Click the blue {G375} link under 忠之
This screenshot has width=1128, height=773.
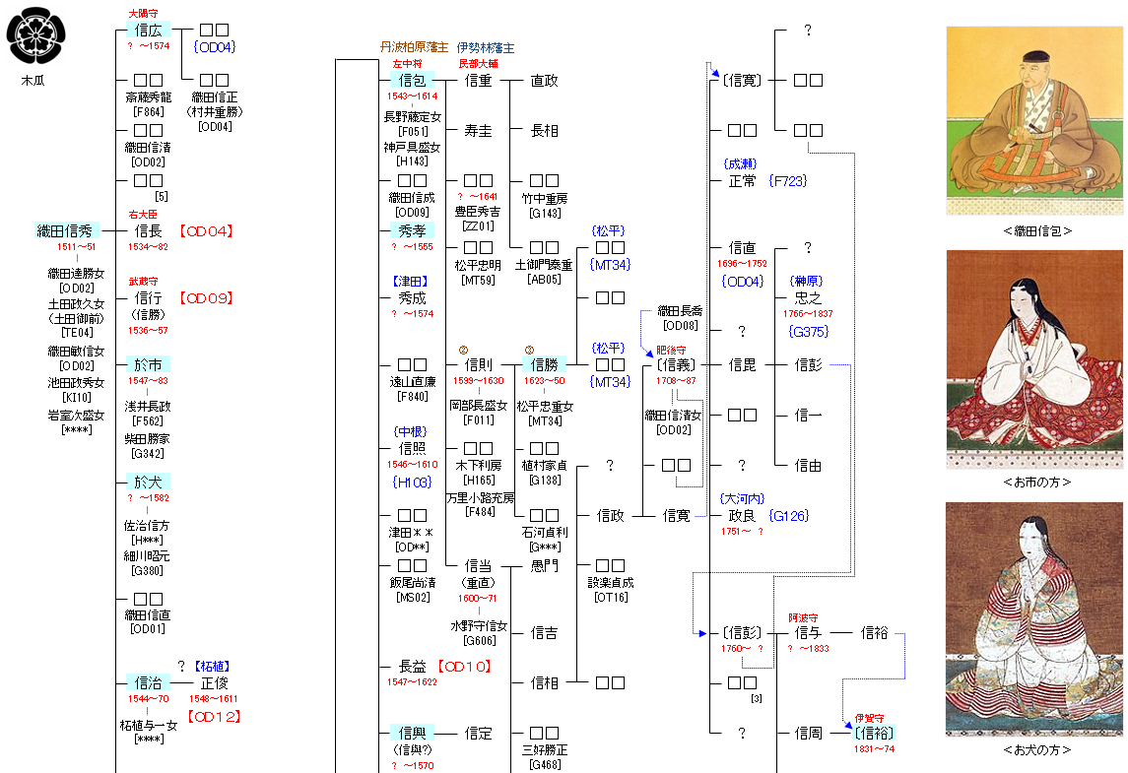[x=808, y=332]
